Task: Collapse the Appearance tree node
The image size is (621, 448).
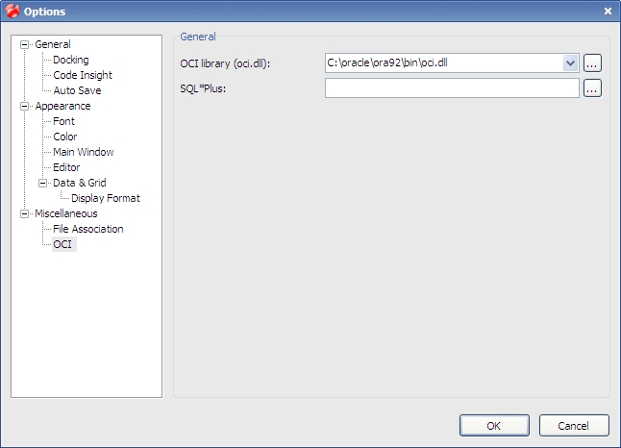Action: 25,106
